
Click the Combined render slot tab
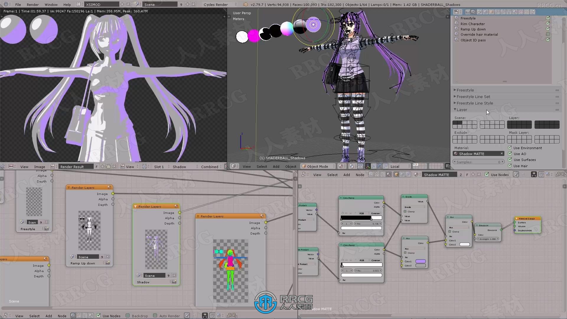(209, 167)
